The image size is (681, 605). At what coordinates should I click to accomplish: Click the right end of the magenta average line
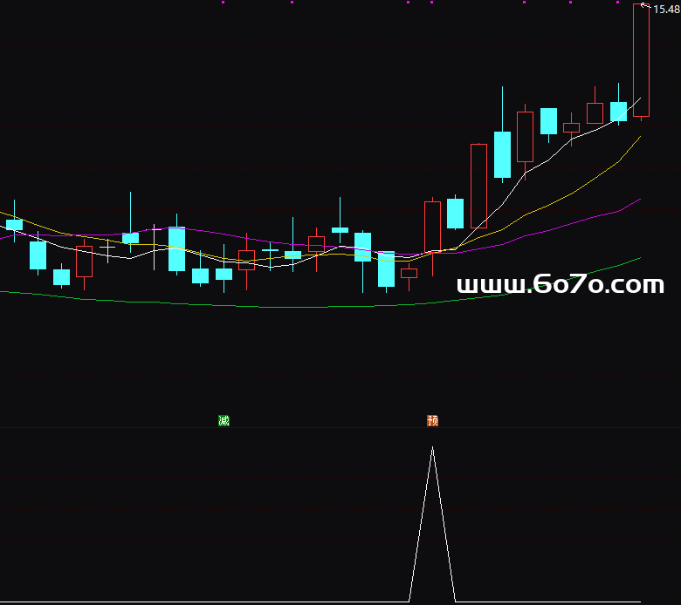(x=638, y=201)
